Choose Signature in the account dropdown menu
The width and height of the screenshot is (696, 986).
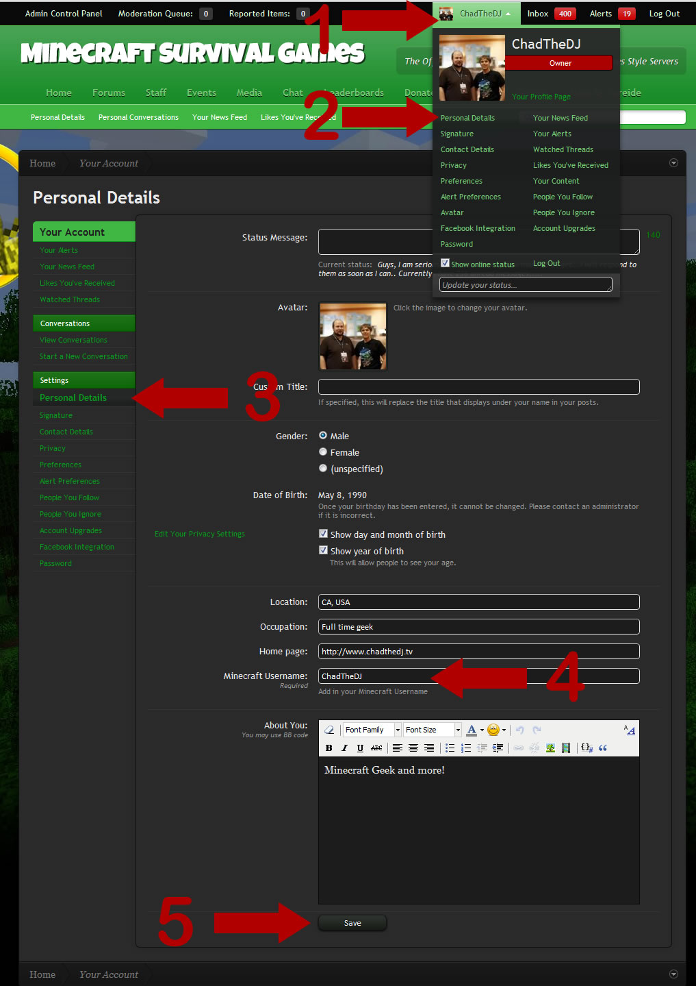(x=457, y=134)
